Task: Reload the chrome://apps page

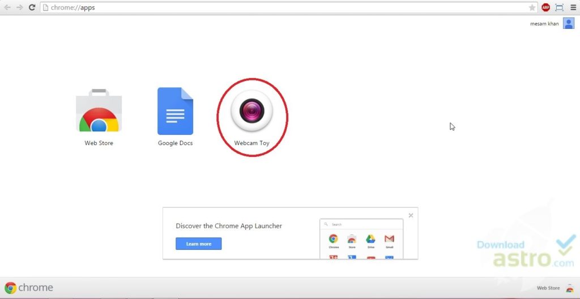Action: pos(32,7)
